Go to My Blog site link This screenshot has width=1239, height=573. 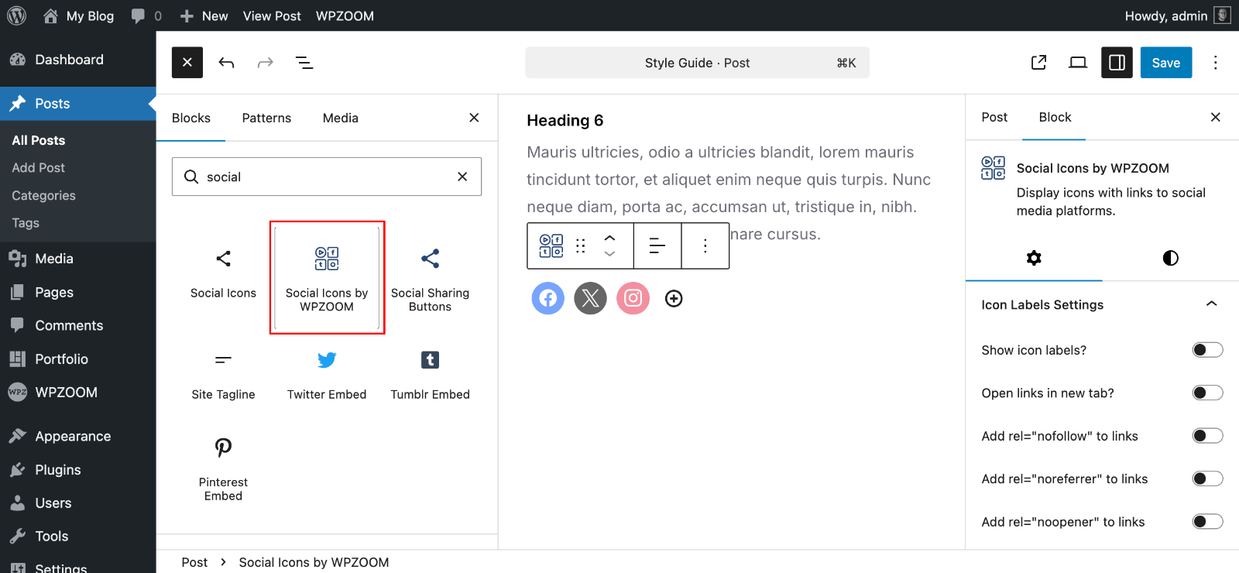78,15
